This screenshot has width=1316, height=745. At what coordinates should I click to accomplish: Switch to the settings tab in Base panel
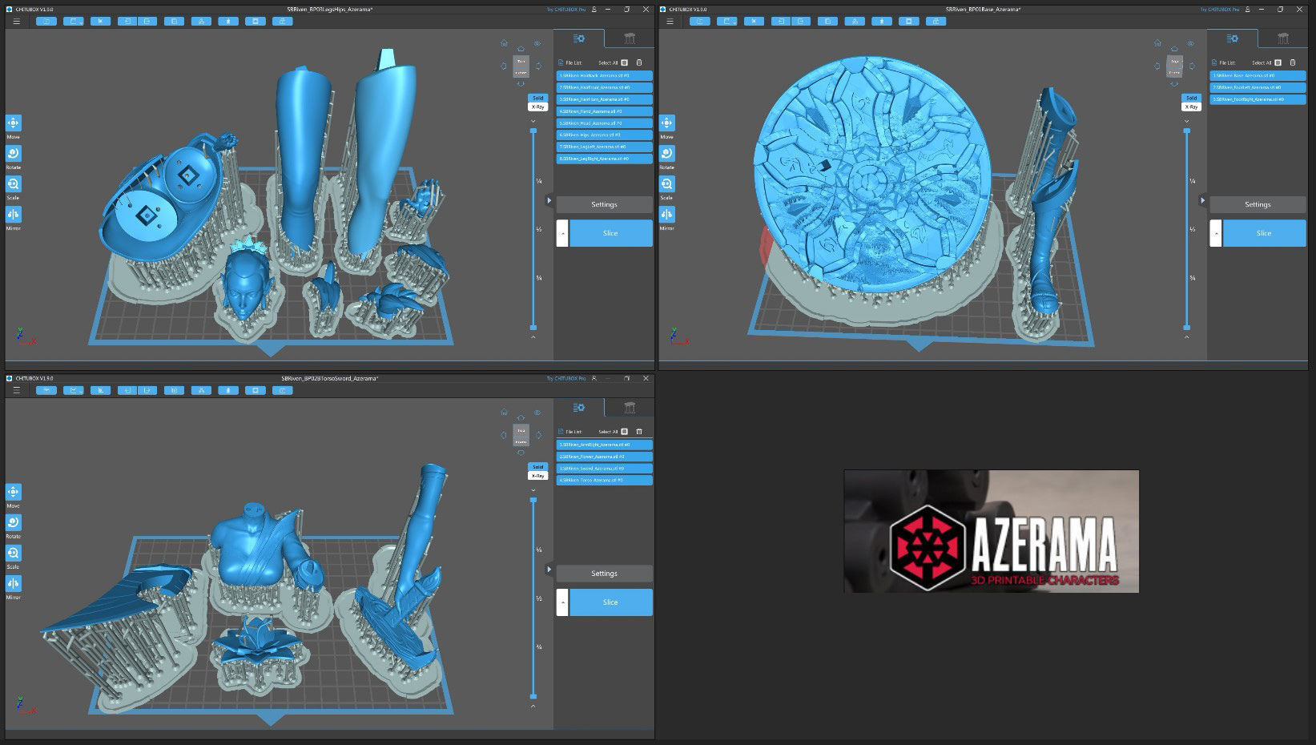tap(1232, 38)
